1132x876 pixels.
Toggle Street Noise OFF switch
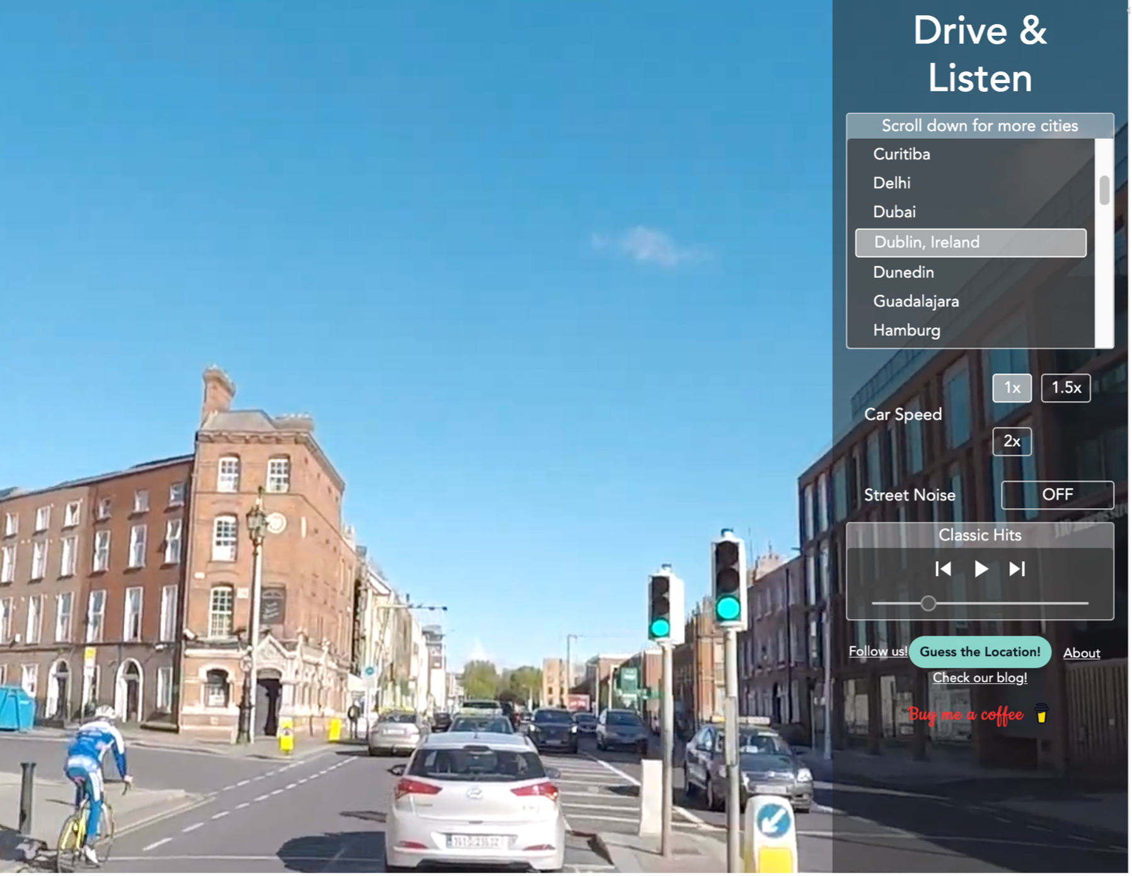(x=1057, y=495)
